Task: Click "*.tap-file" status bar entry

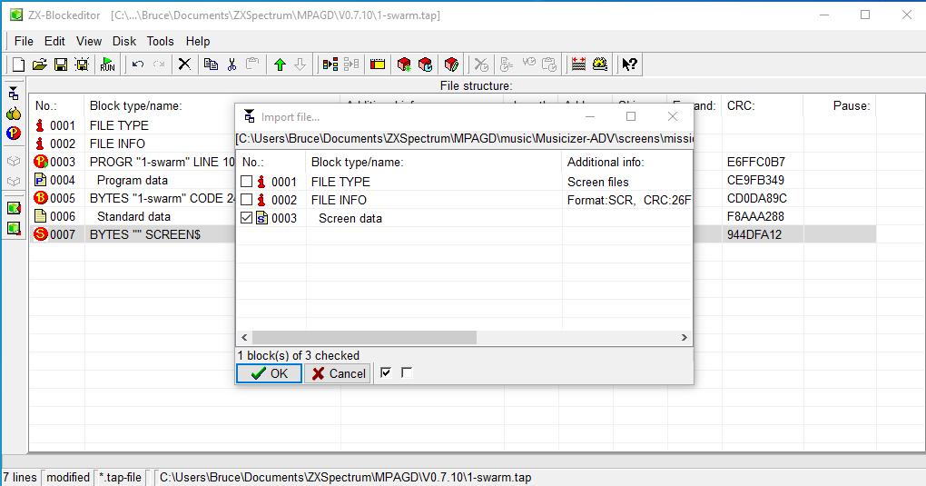Action: [120, 477]
